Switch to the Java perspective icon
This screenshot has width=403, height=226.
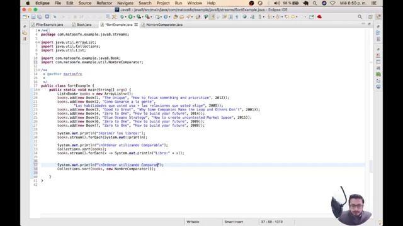[x=378, y=17]
